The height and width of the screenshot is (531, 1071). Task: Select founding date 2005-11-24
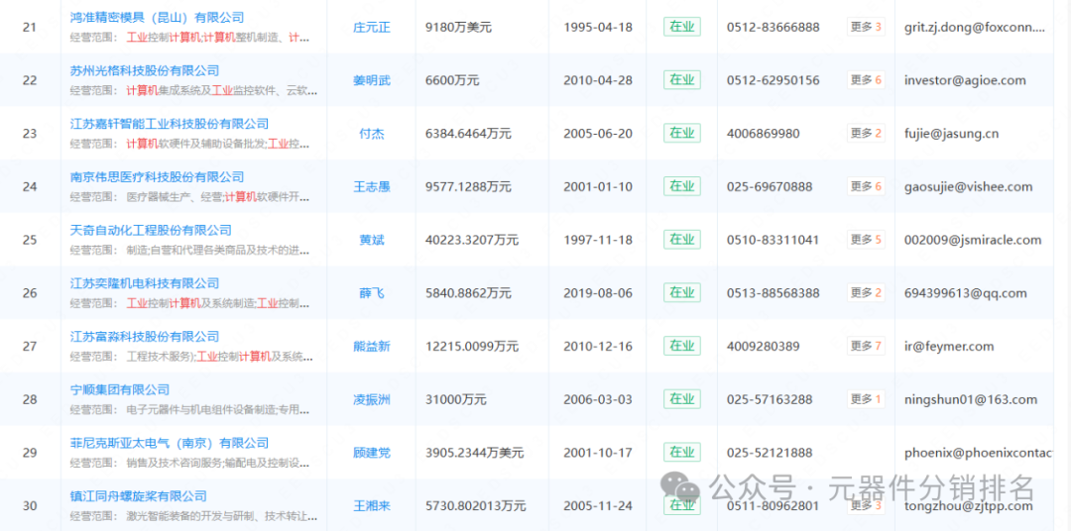[x=598, y=506]
